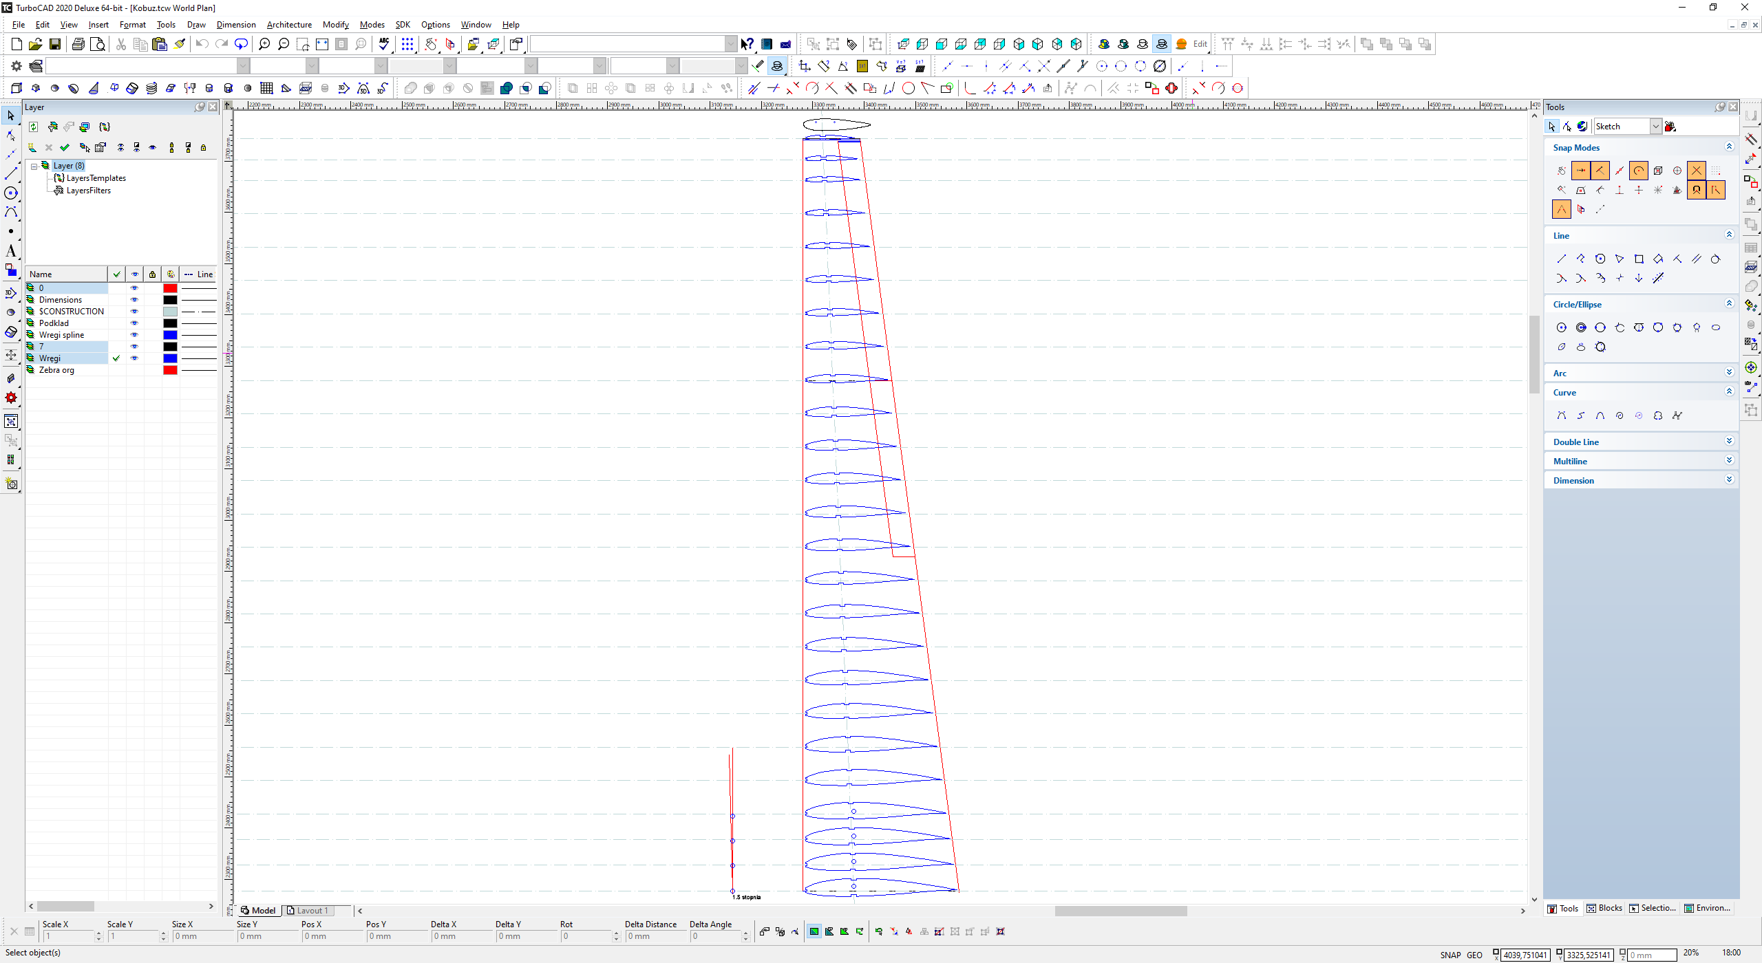
Task: Click the Print icon in toolbar
Action: [78, 44]
